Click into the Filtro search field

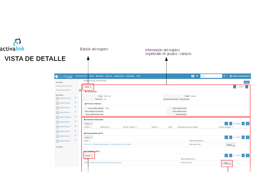click(211, 76)
